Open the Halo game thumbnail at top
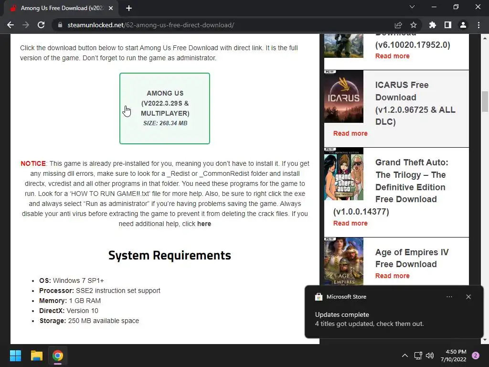 coord(344,46)
